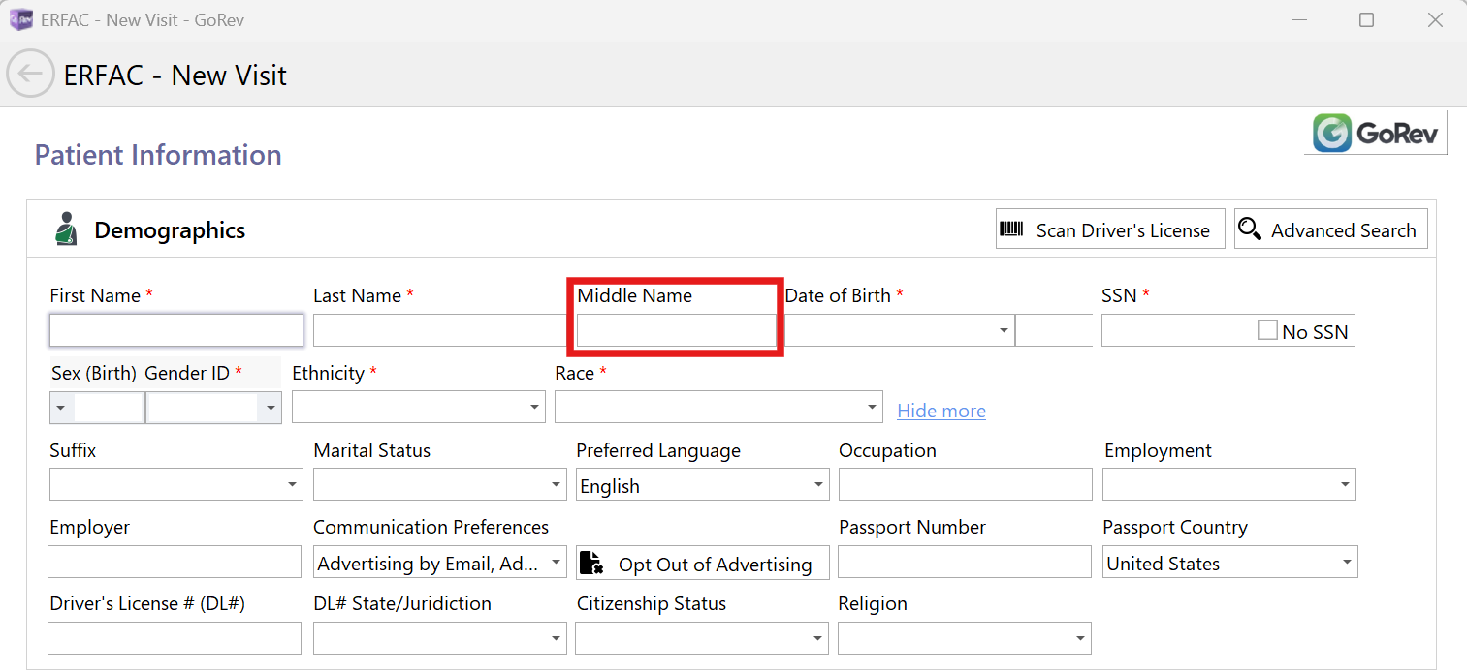Click the GoRev logo icon
The image size is (1467, 672).
(x=1332, y=133)
